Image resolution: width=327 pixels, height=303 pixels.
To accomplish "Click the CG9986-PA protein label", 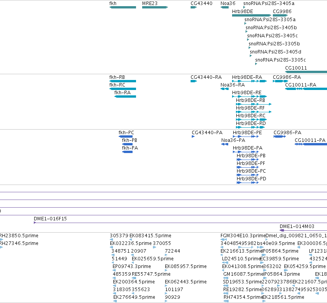I will [287, 133].
